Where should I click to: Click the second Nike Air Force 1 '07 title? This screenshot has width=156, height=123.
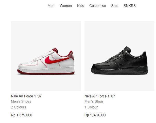[100, 96]
